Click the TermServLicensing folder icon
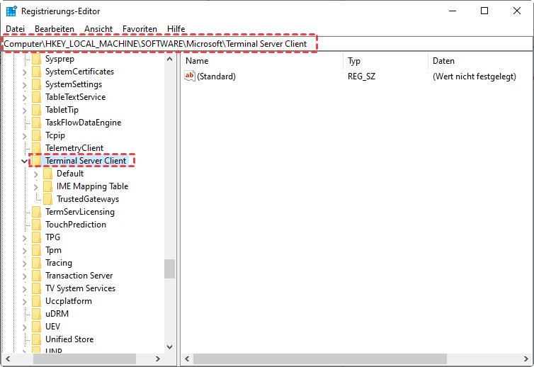 click(x=36, y=212)
